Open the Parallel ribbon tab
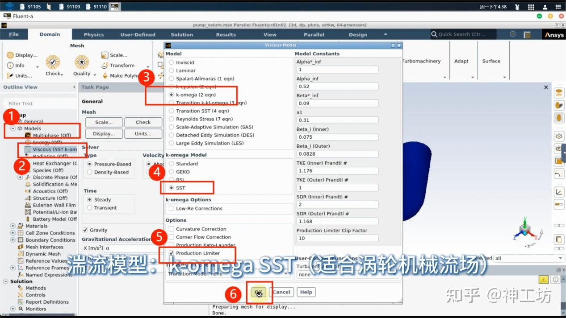 [x=314, y=34]
